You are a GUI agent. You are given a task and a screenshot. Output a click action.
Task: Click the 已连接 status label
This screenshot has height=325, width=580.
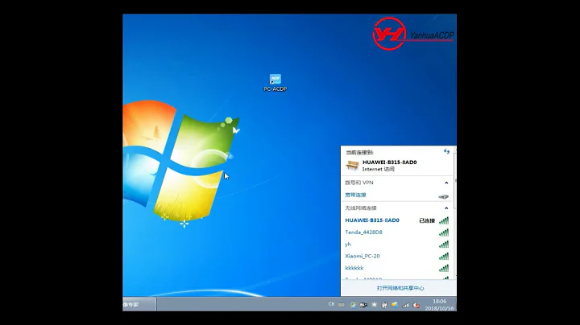[x=427, y=220]
